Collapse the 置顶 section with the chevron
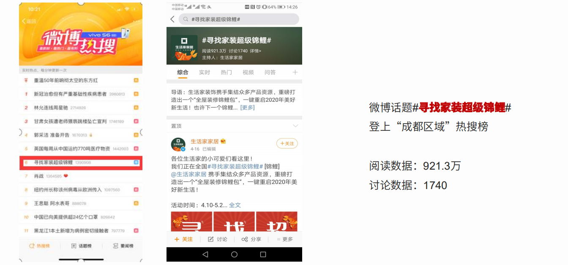The width and height of the screenshot is (568, 265). point(295,126)
